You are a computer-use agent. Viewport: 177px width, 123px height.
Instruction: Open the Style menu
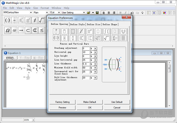[28, 8]
